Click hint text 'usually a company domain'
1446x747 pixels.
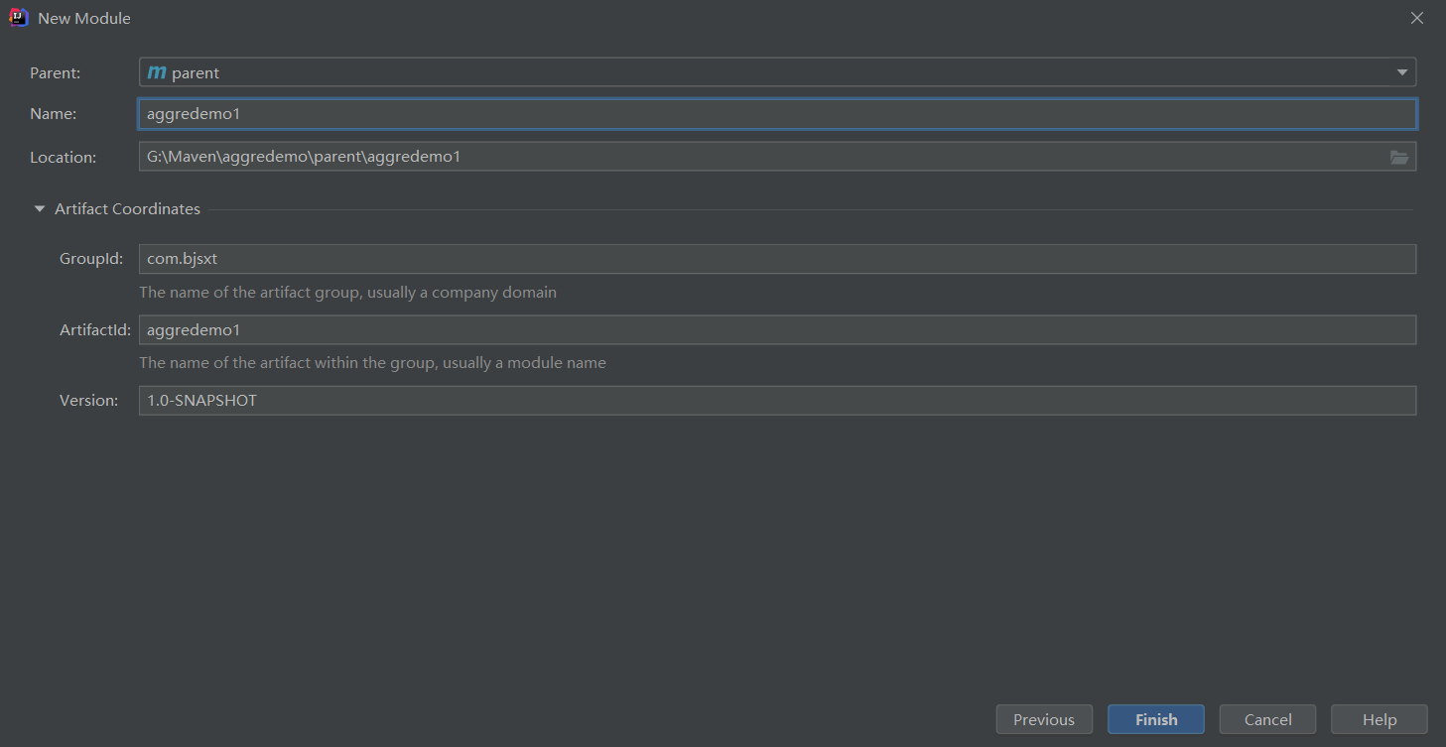tap(461, 293)
